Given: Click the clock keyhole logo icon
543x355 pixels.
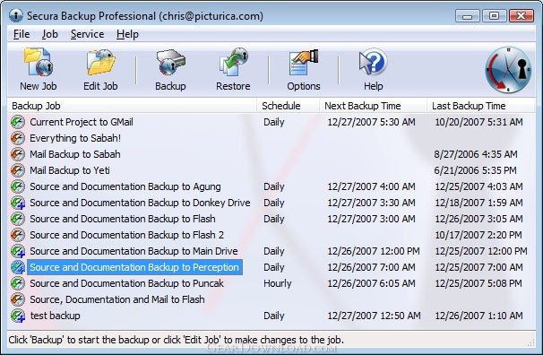Looking at the screenshot, I should coord(508,70).
